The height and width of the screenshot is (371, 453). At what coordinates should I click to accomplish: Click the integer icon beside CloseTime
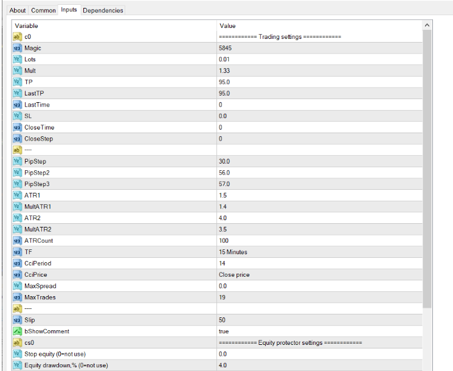[18, 128]
